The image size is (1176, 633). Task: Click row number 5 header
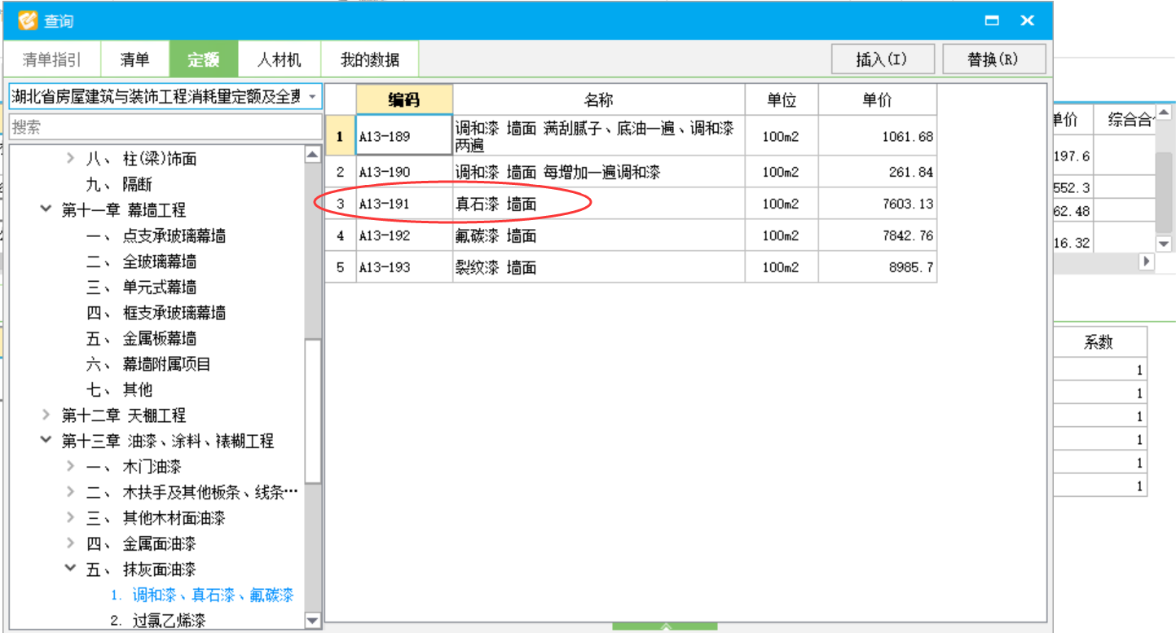click(x=341, y=268)
